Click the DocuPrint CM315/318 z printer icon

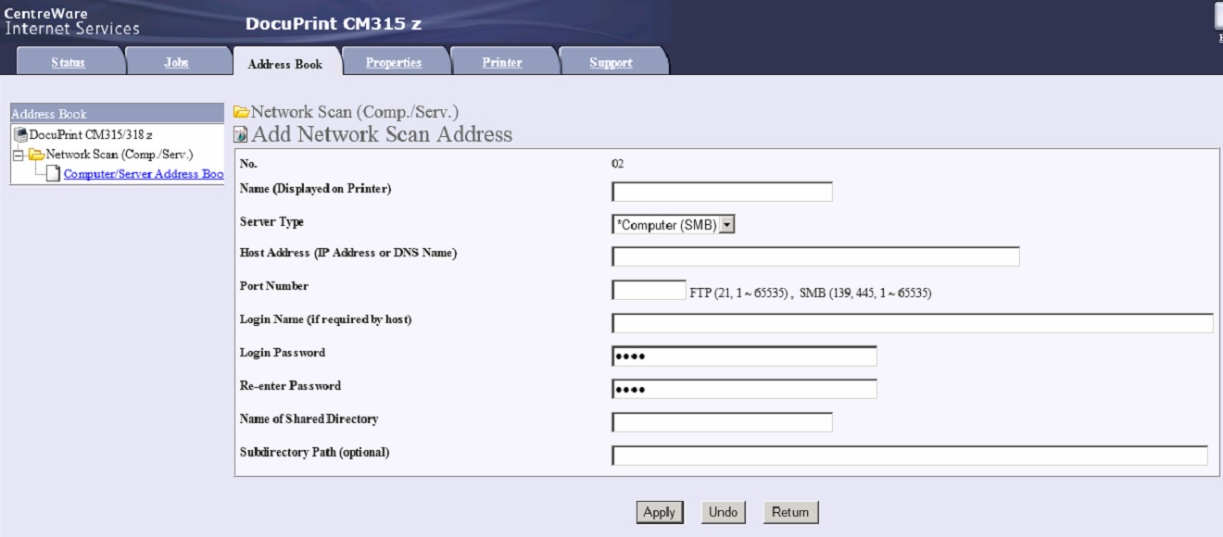[x=21, y=135]
